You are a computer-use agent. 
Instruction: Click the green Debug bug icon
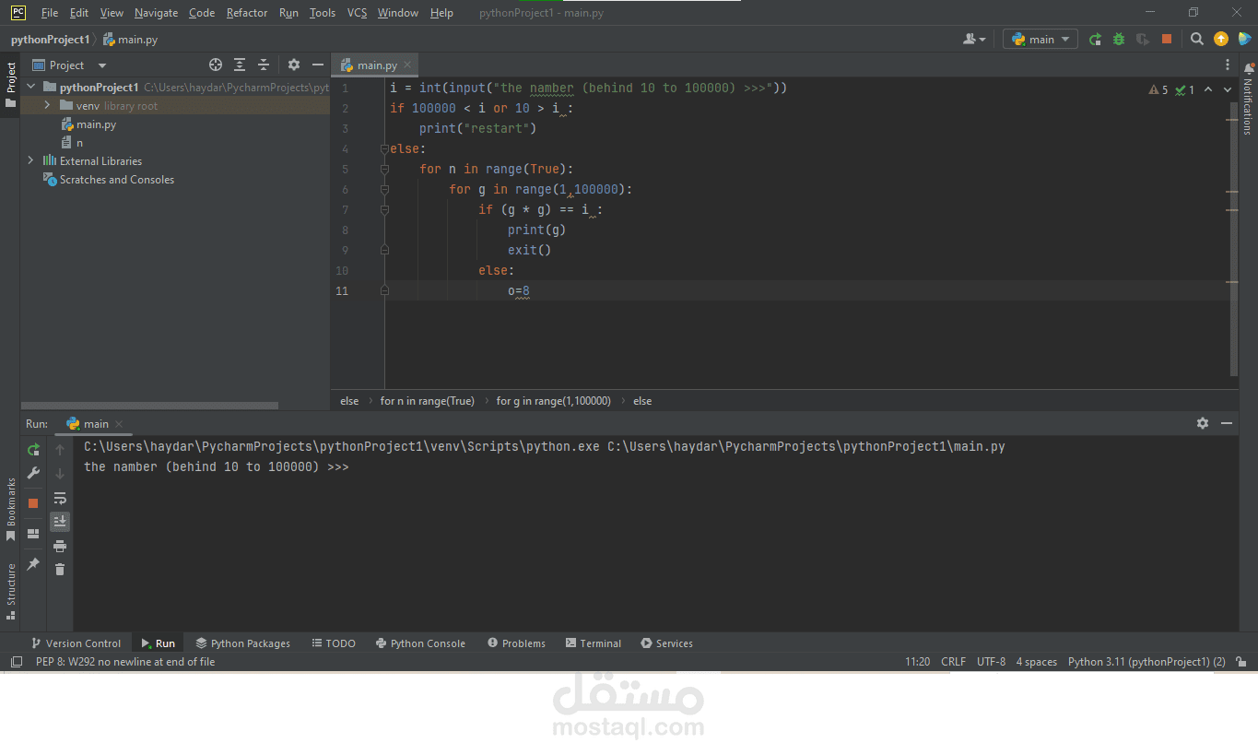pos(1119,40)
